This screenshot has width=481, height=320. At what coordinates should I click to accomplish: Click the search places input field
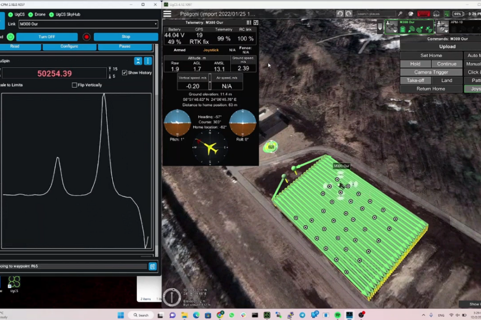(x=376, y=14)
